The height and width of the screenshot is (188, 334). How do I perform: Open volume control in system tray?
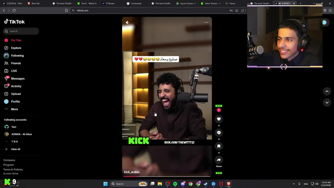tap(317, 184)
